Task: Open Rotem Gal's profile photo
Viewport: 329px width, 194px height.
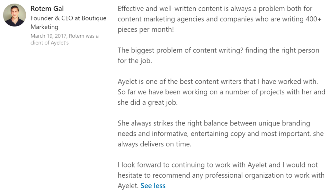Action: [14, 15]
